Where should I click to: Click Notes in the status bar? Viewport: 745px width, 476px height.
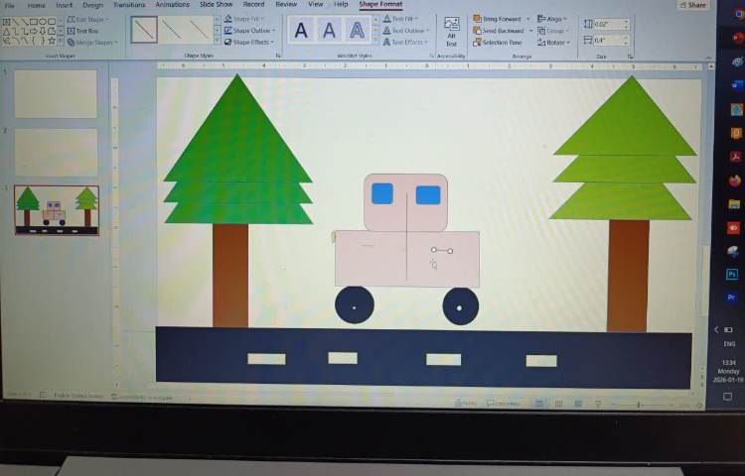pos(466,403)
